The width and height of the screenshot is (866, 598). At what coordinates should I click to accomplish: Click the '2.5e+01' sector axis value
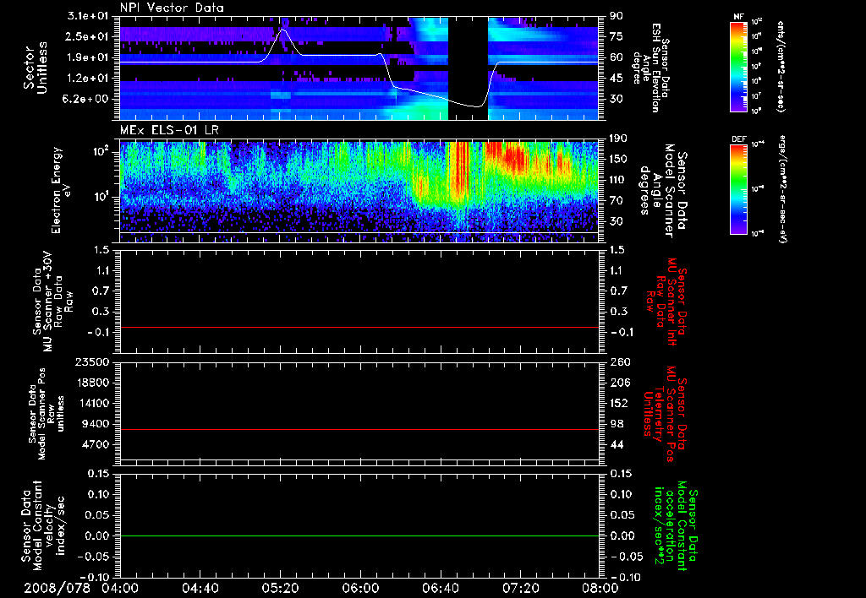point(87,36)
